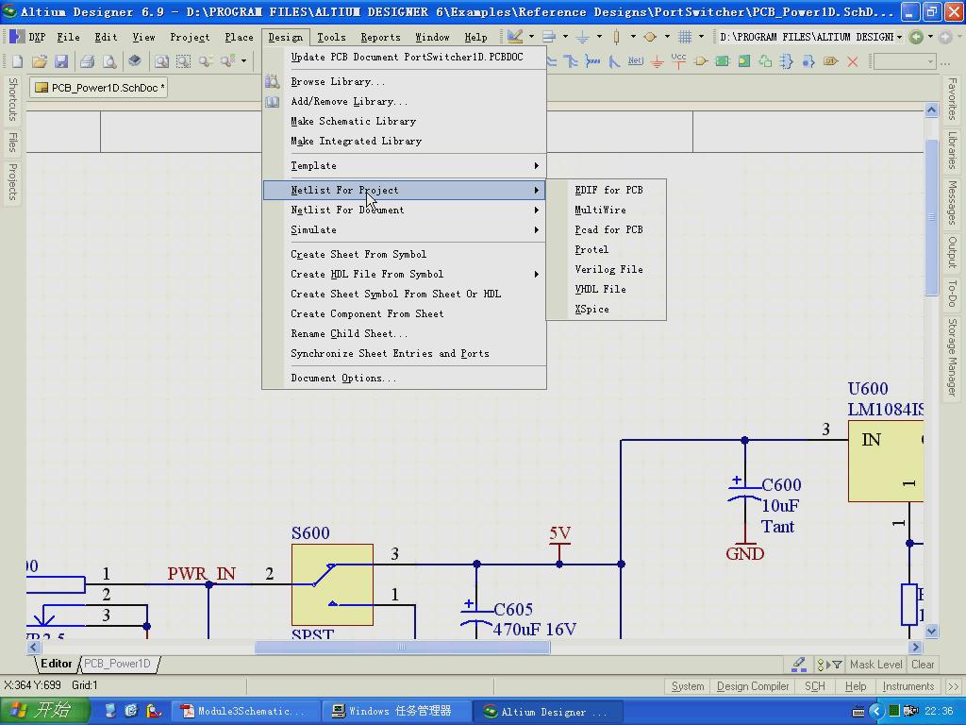Image resolution: width=966 pixels, height=725 pixels.
Task: Choose Protel netlist format
Action: click(x=607, y=249)
